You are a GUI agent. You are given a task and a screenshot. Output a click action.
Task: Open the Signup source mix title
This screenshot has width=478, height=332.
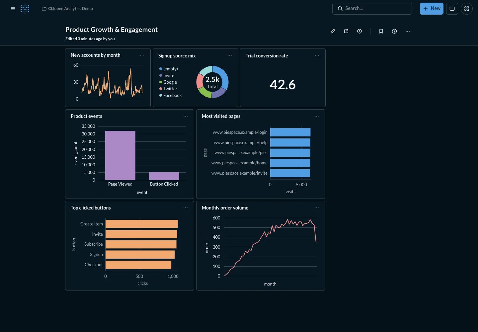point(177,56)
